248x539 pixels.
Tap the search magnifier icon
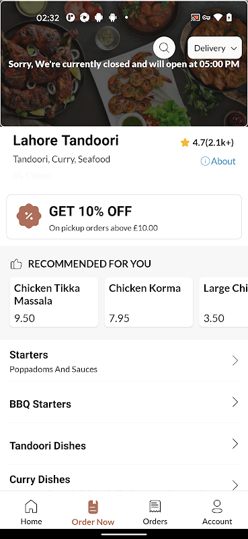point(164,48)
